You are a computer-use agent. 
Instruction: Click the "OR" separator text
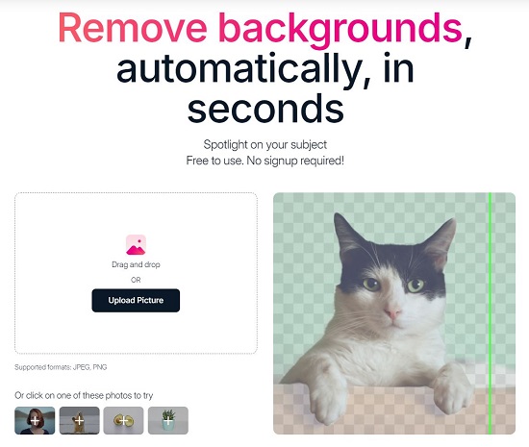pyautogui.click(x=136, y=280)
